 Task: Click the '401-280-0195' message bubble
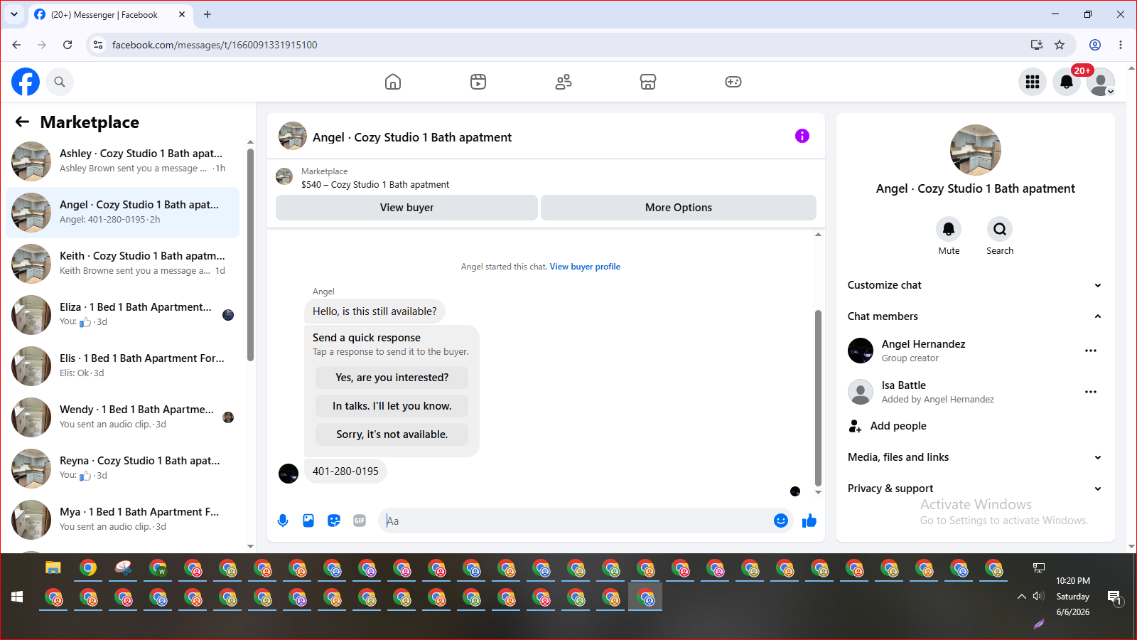(345, 471)
